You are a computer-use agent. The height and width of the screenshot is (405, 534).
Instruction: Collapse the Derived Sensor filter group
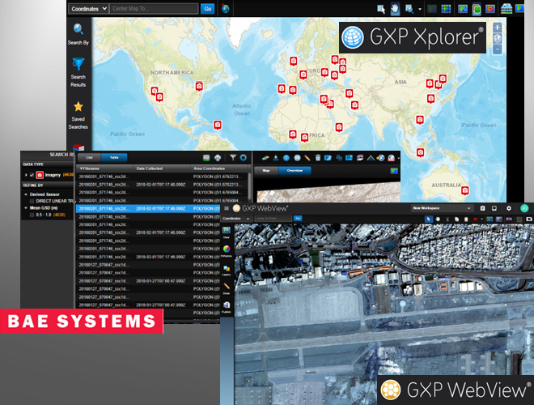pyautogui.click(x=27, y=193)
